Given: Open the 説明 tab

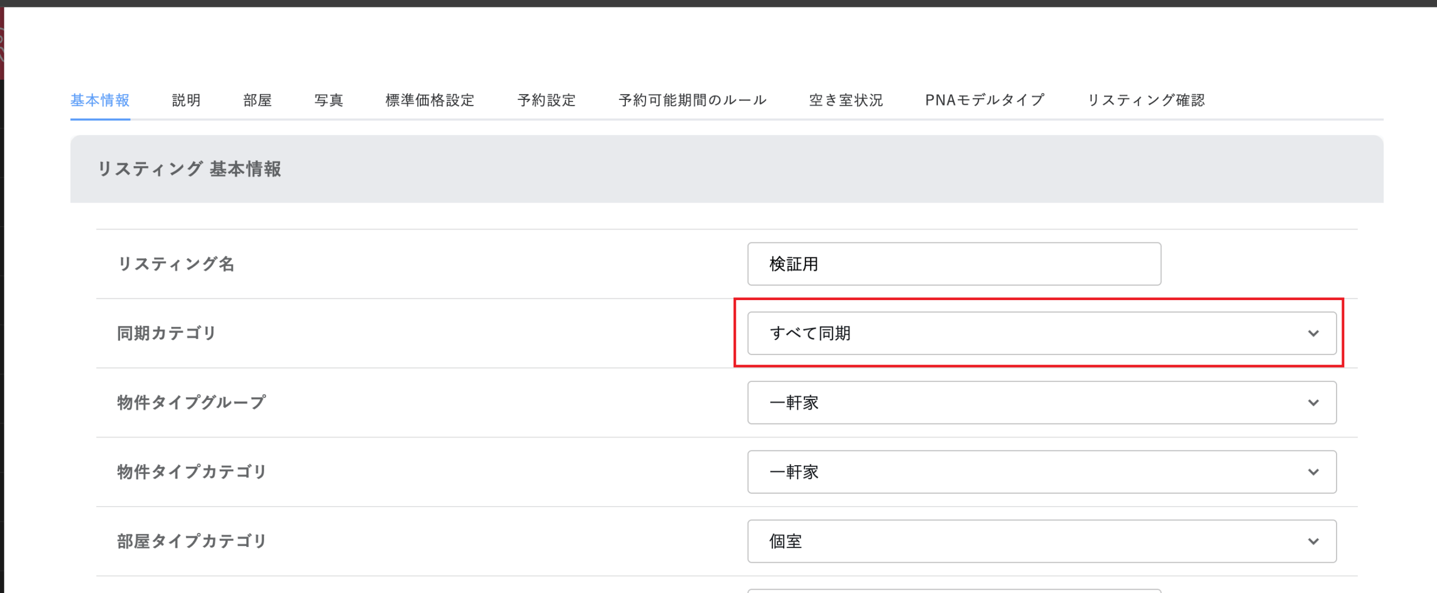Looking at the screenshot, I should (186, 100).
